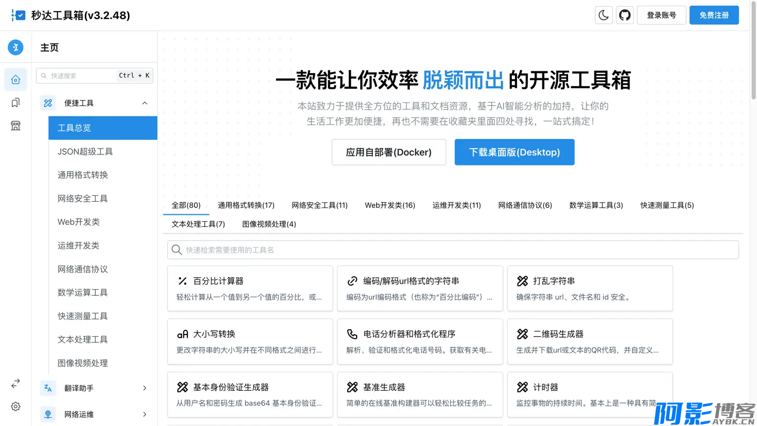Image resolution: width=757 pixels, height=426 pixels.
Task: Click the 登录账号 button
Action: pos(661,15)
